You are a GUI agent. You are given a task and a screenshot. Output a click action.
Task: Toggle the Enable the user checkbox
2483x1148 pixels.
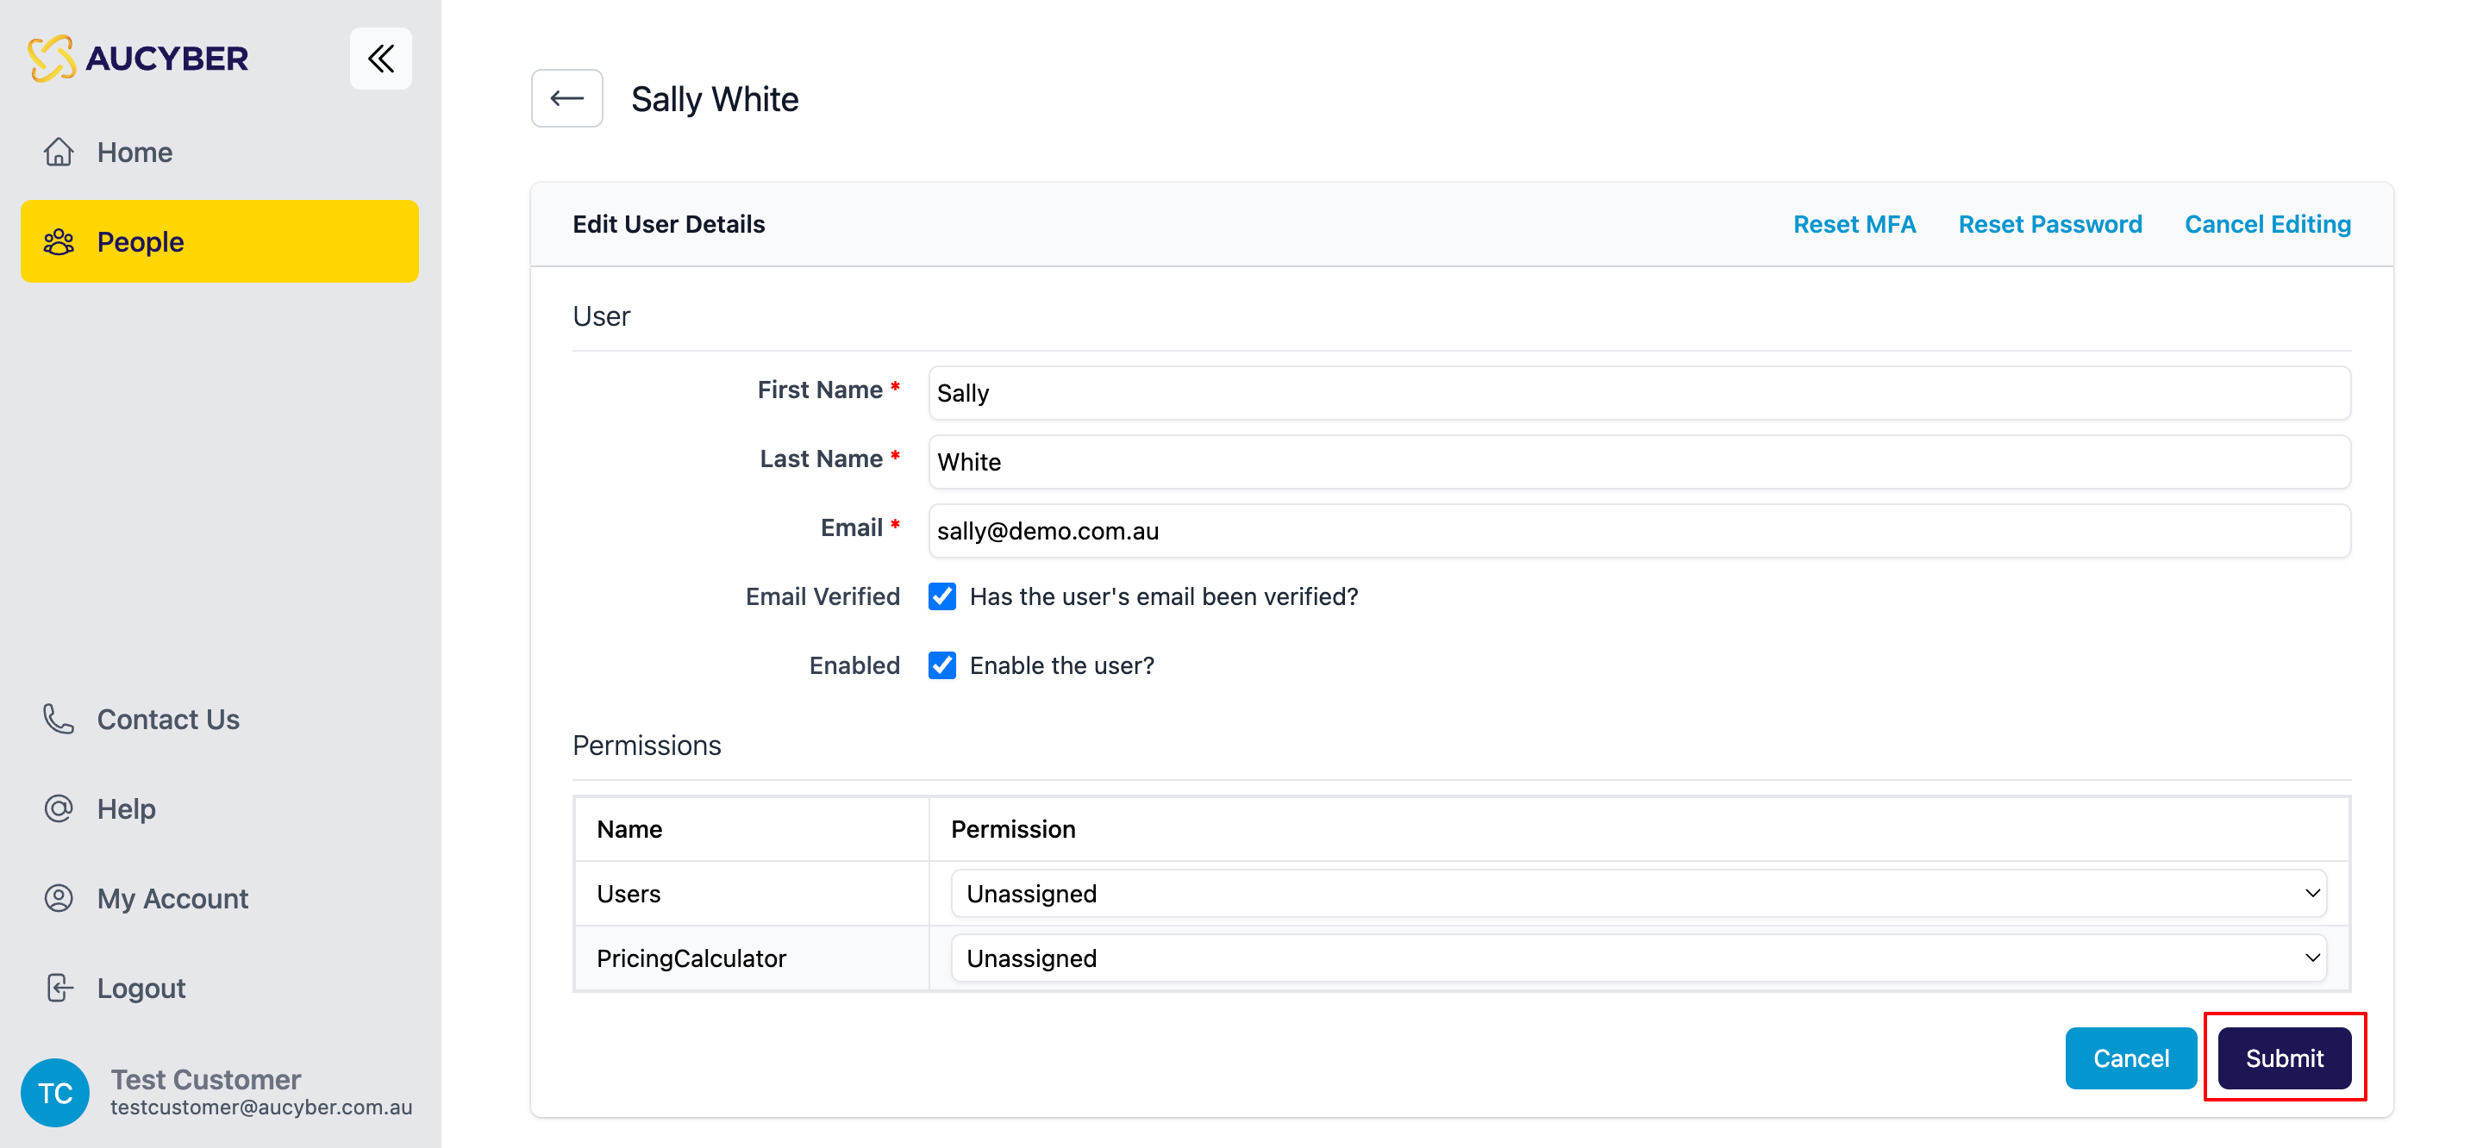click(941, 665)
